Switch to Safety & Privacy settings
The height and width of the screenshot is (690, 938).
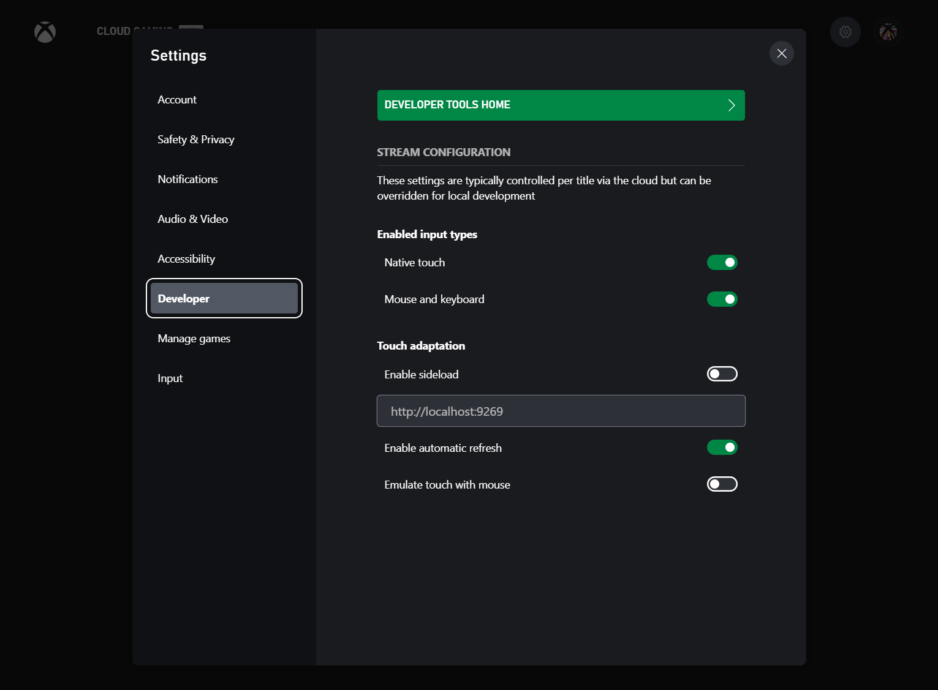[x=196, y=139]
